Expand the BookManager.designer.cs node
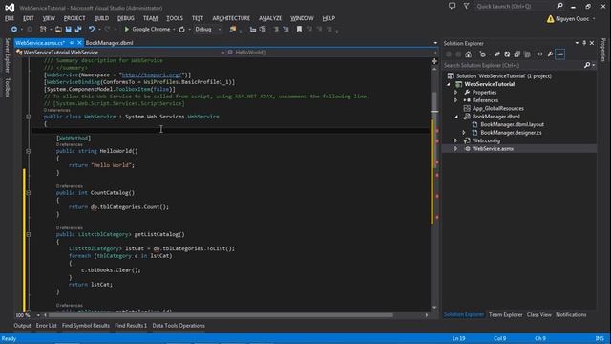Viewport: 611px width, 344px height. pos(464,133)
